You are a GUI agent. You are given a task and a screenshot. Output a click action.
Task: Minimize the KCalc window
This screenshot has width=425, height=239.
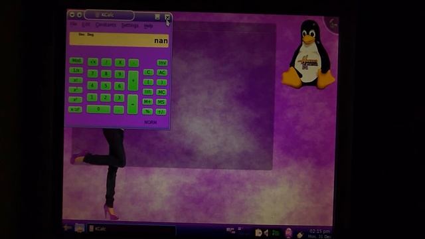tap(157, 17)
